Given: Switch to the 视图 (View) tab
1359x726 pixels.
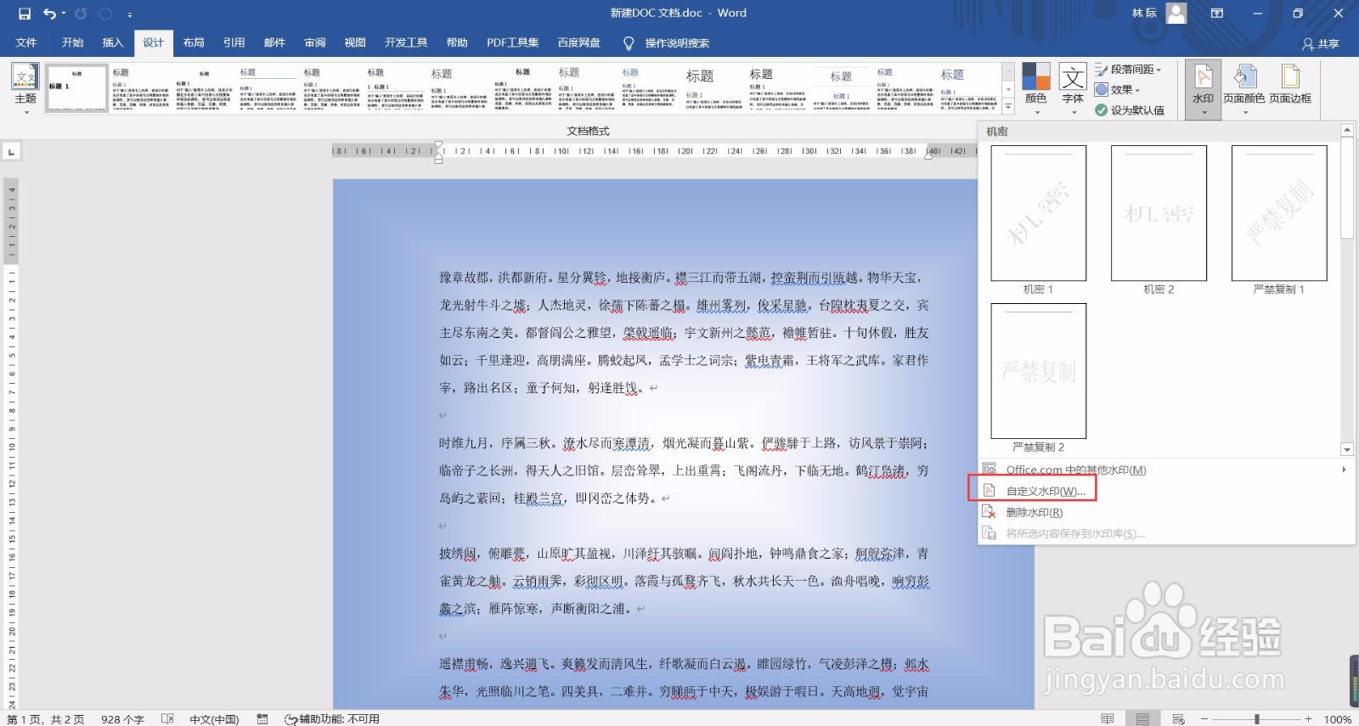Looking at the screenshot, I should click(x=355, y=42).
